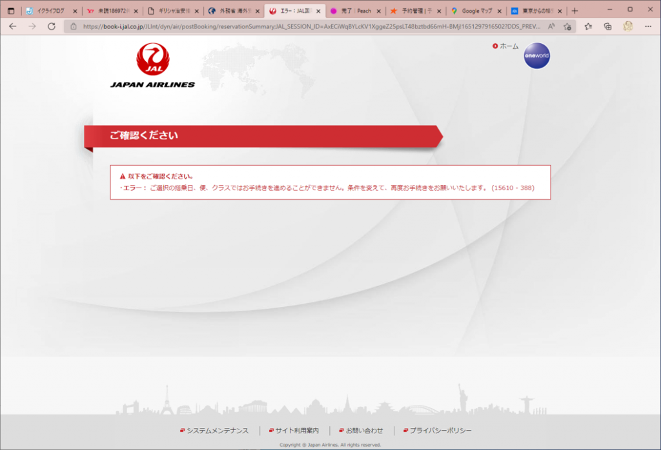Switch to the イクライブログ tab
The width and height of the screenshot is (661, 450).
(49, 11)
